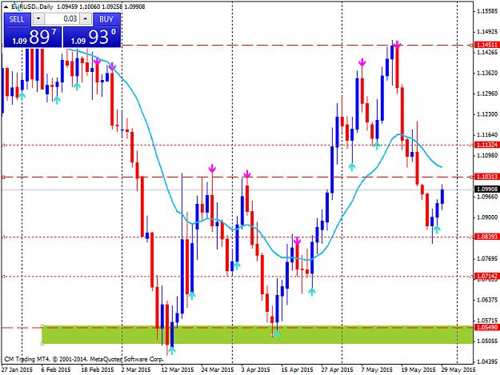Click the CM Trading MT4 copyright text
The height and width of the screenshot is (375, 500).
[x=83, y=359]
